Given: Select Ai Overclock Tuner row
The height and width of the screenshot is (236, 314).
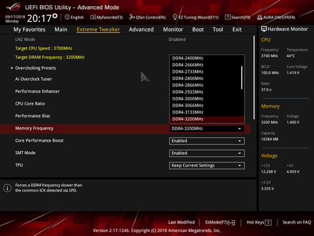Looking at the screenshot, I should coord(33,79).
